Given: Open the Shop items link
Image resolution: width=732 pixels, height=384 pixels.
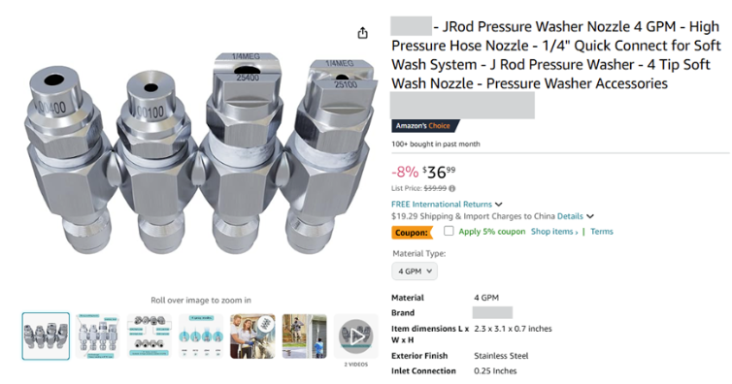Looking at the screenshot, I should [x=554, y=232].
